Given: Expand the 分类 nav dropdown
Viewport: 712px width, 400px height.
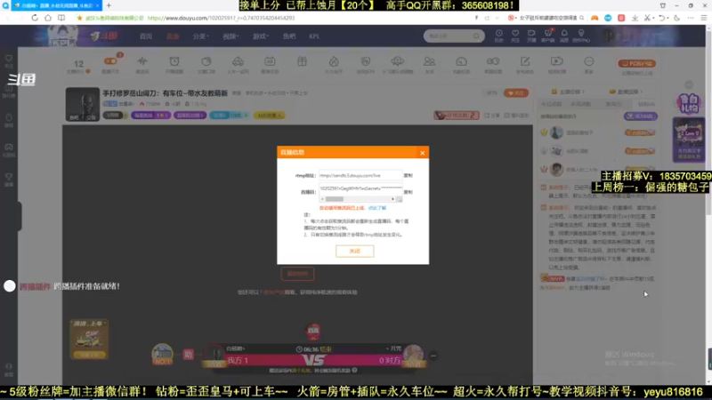Looking at the screenshot, I should pos(200,36).
